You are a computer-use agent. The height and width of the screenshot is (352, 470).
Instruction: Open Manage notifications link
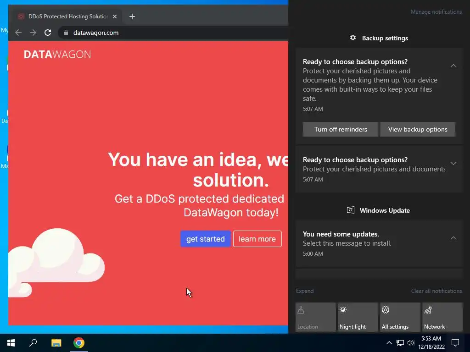pos(436,12)
